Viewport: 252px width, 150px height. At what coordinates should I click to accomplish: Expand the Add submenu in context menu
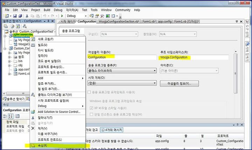pos(58,78)
